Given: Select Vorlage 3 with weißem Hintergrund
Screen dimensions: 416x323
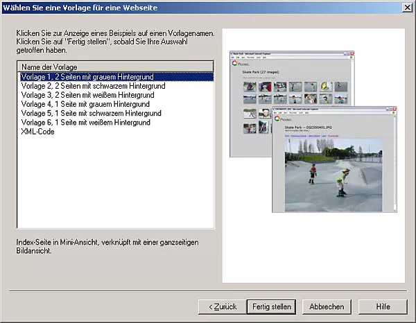Looking at the screenshot, I should click(87, 95).
